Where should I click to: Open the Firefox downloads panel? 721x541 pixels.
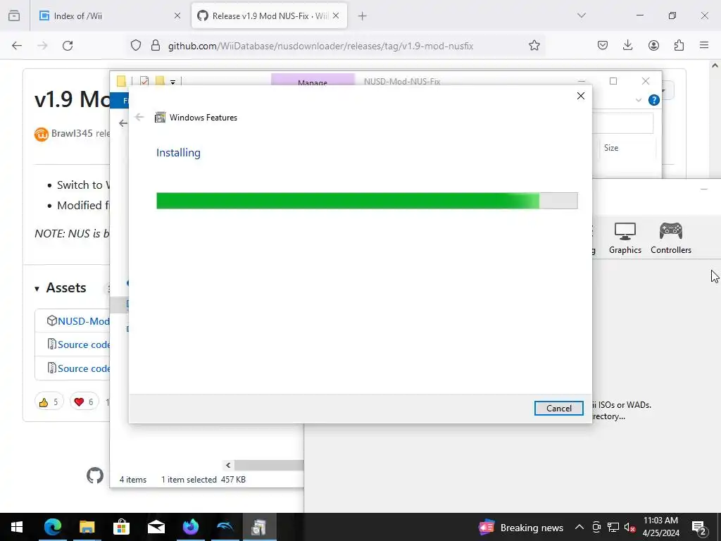point(627,46)
